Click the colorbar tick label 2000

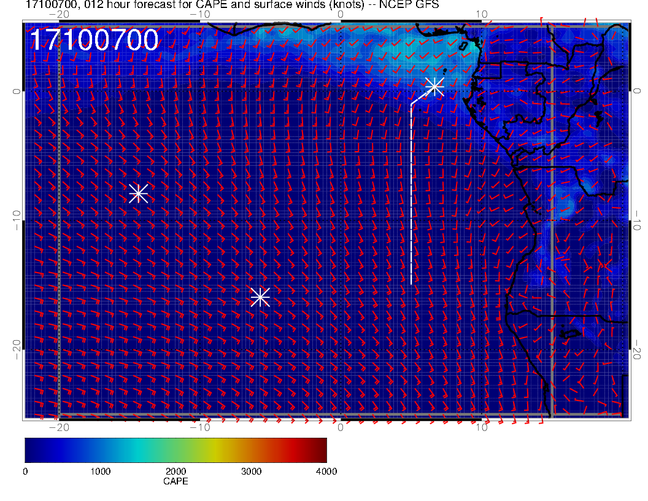[x=175, y=472]
